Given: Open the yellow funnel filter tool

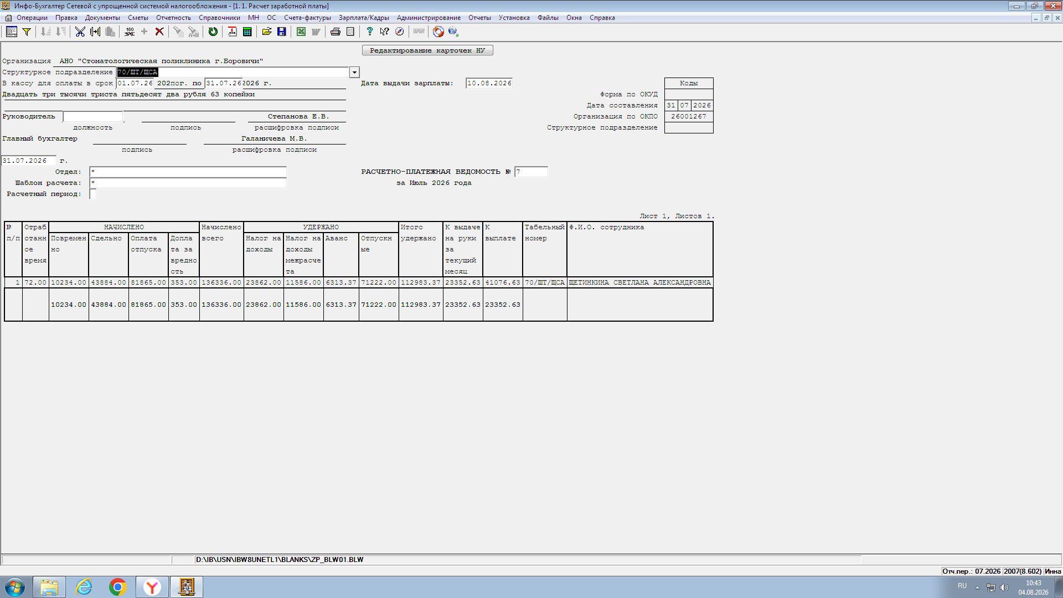Looking at the screenshot, I should point(26,32).
